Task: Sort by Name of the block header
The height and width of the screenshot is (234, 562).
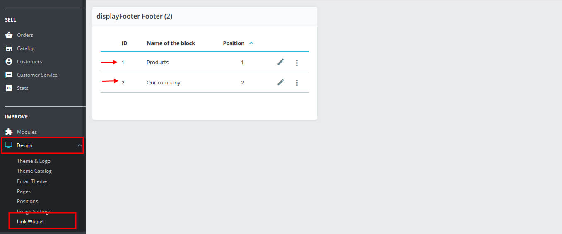Action: pyautogui.click(x=171, y=43)
